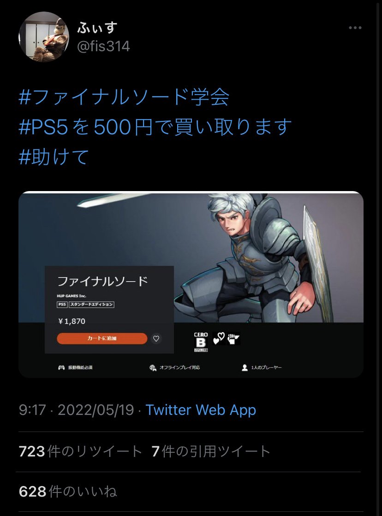The height and width of the screenshot is (516, 382).
Task: Open hashtag #助けて
Action: [54, 156]
